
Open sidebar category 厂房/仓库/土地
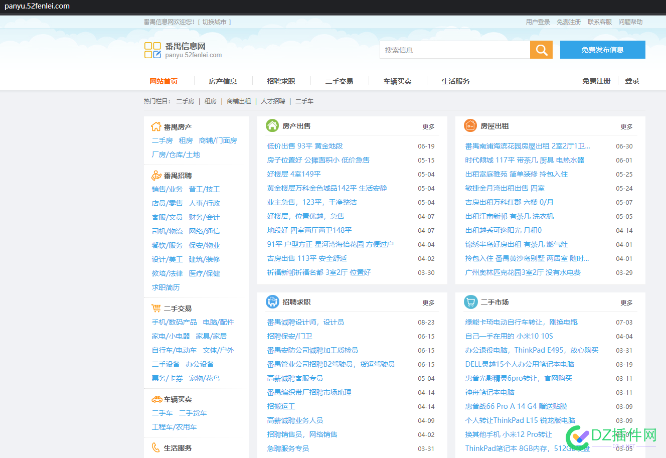click(x=176, y=155)
